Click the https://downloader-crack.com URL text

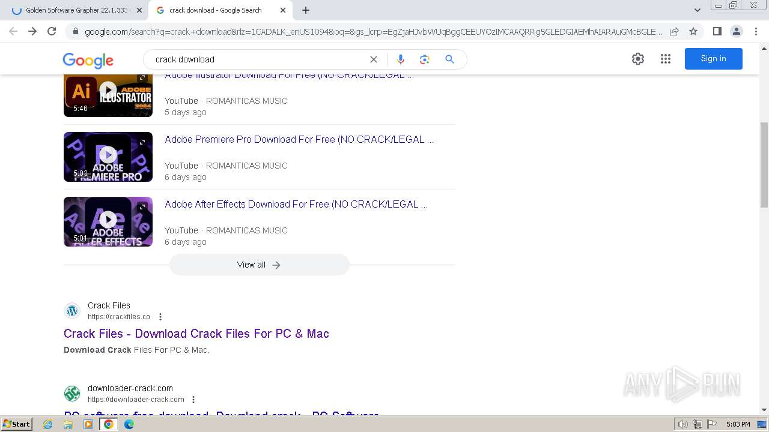136,400
